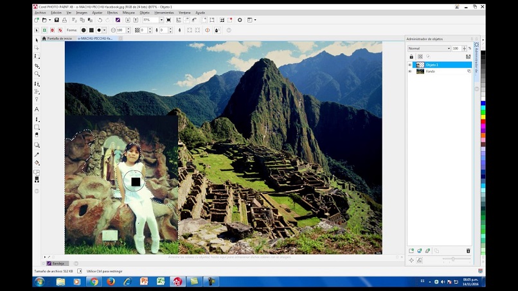Open Firefox from the taskbar
518x291 pixels.
point(111,282)
